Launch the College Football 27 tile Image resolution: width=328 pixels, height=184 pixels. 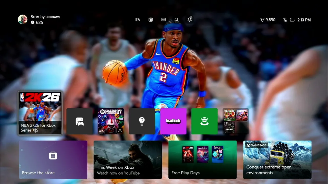click(x=111, y=121)
